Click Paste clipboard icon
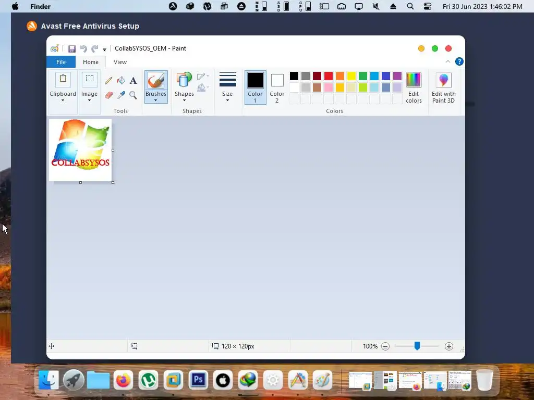 pos(63,79)
